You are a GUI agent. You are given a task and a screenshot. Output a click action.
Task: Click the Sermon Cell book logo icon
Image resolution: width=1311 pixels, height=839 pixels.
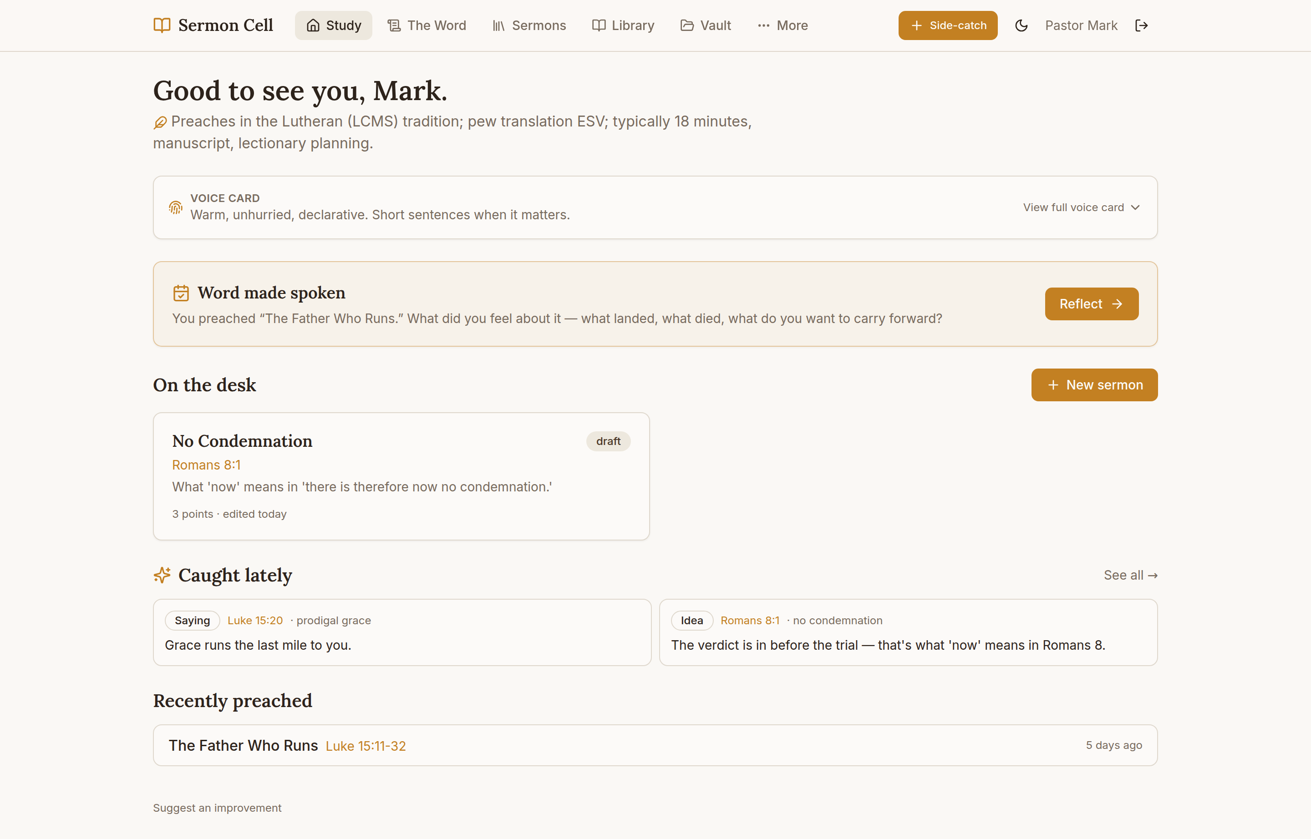(162, 25)
